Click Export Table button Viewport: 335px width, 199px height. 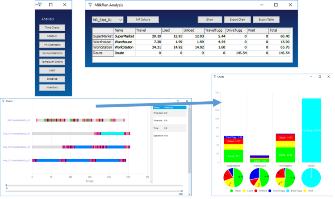[266, 20]
